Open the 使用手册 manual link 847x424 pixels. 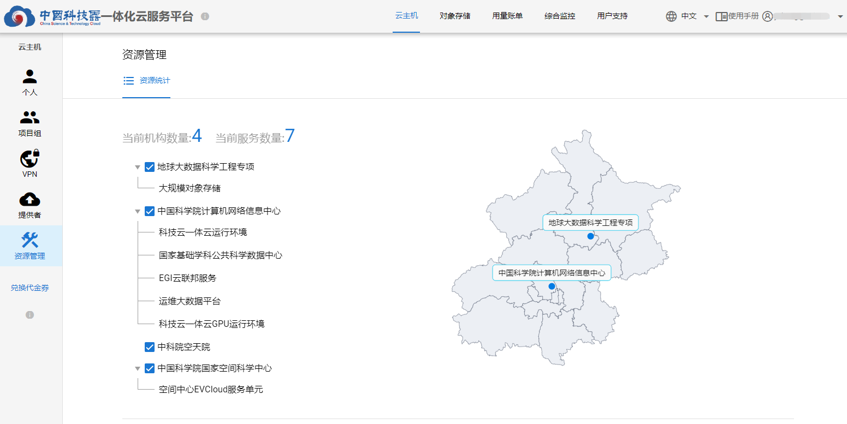744,16
